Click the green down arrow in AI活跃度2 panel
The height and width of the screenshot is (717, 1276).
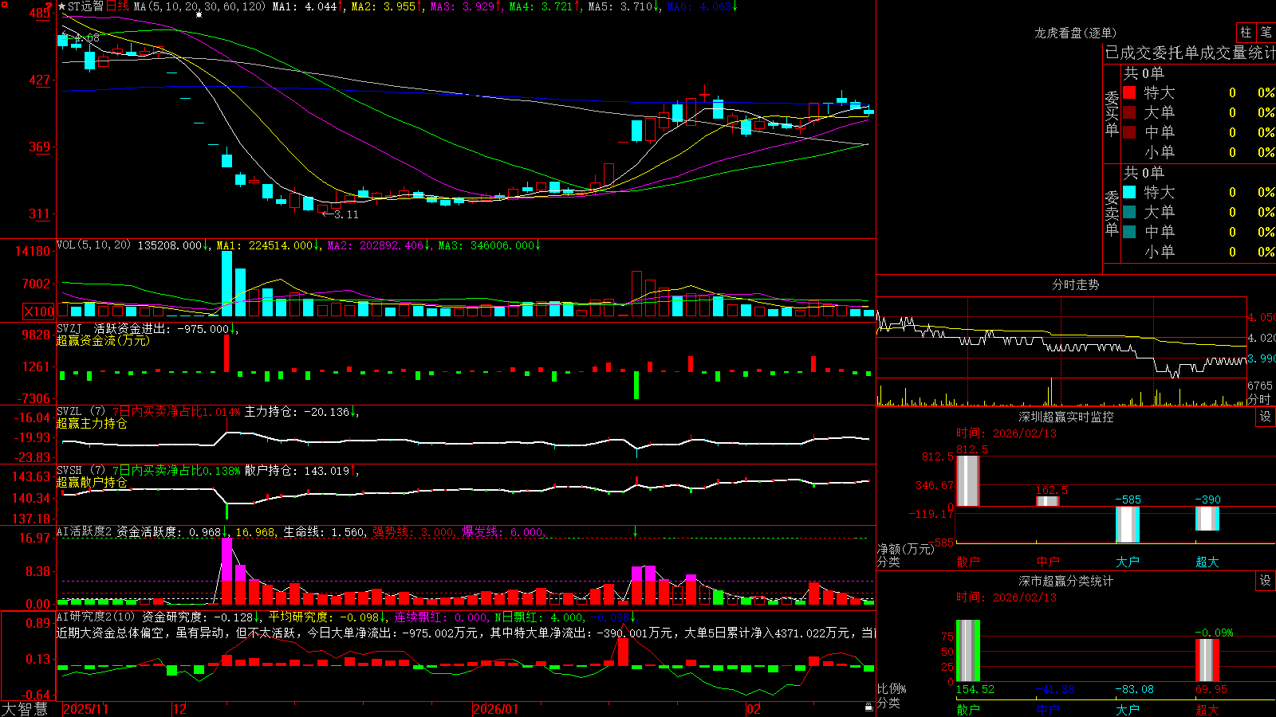(x=636, y=531)
